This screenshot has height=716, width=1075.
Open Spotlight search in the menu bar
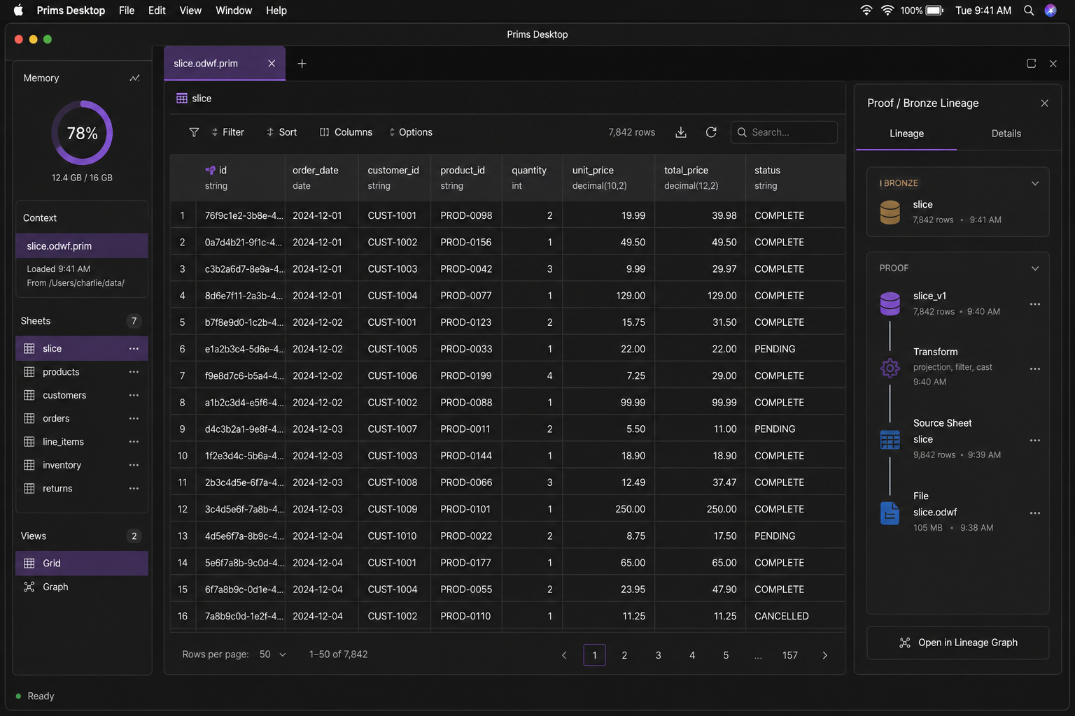[x=1029, y=10]
